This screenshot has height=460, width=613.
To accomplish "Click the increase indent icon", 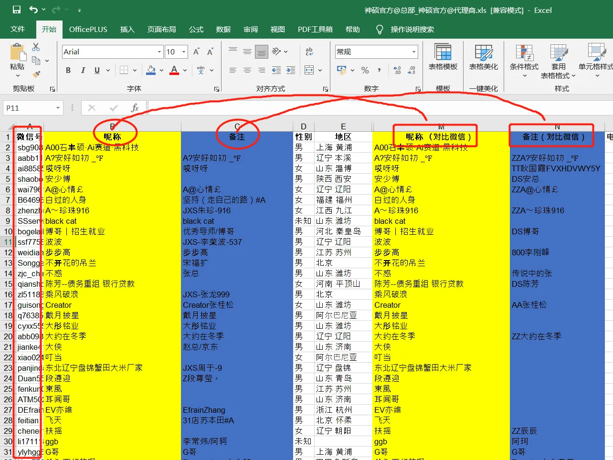I will (291, 70).
